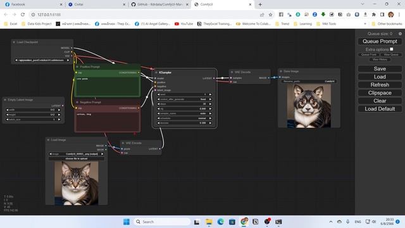Enable the Extra options checkbox
The image size is (405, 228).
tap(392, 49)
